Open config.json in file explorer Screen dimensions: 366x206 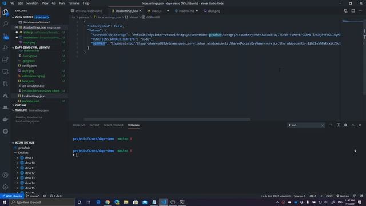click(x=29, y=66)
